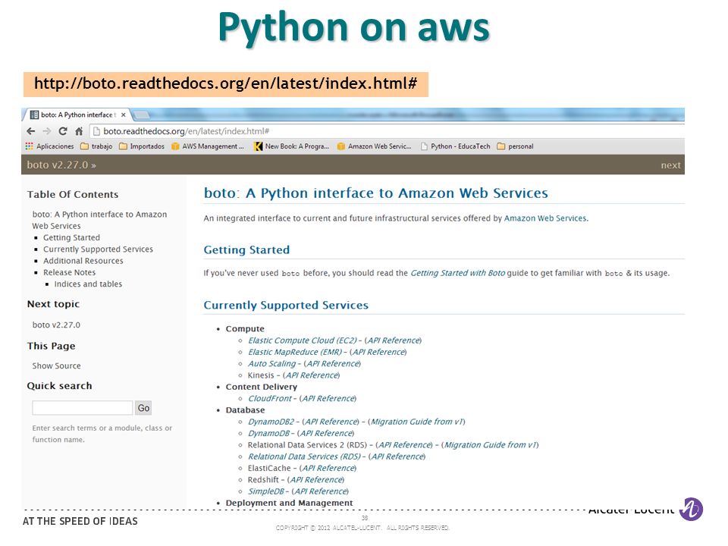The width and height of the screenshot is (728, 546).
Task: Go back with the browser back arrow
Action: [x=31, y=131]
